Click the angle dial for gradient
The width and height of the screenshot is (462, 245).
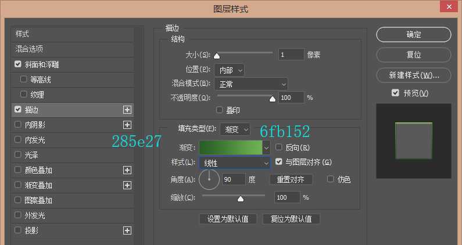(209, 179)
